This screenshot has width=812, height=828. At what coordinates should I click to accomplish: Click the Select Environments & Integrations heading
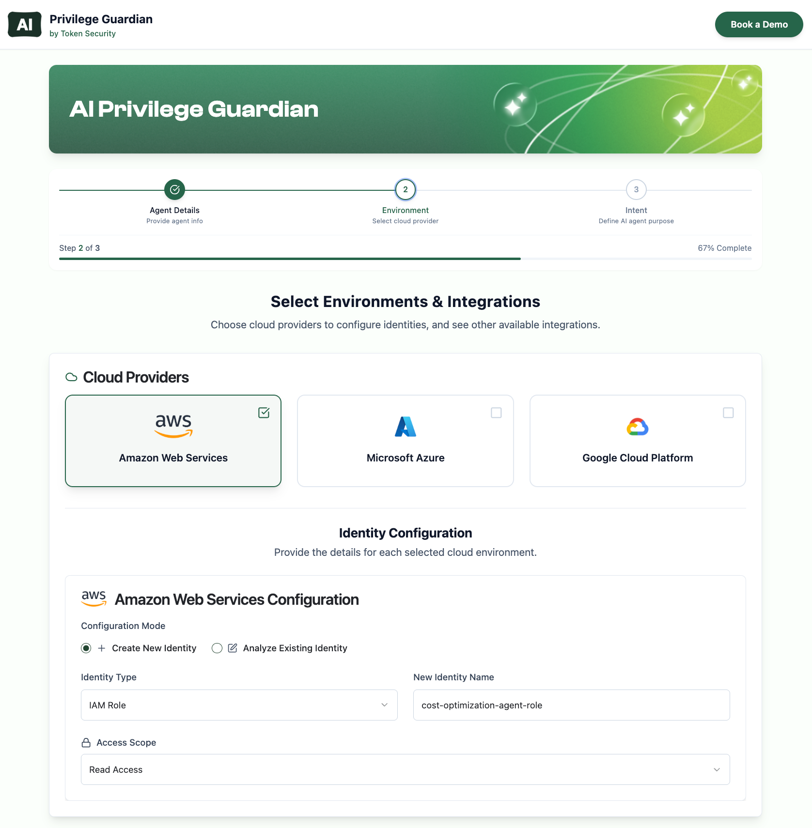(406, 302)
